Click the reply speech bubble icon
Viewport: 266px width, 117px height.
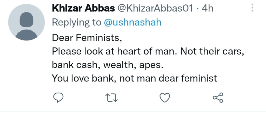pos(58,98)
